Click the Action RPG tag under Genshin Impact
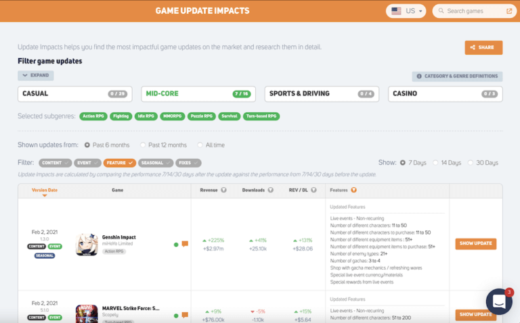520x323 pixels. point(114,251)
